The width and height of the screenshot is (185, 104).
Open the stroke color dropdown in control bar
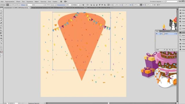[x=19, y=5]
